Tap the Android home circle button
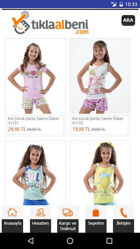 tap(70, 241)
